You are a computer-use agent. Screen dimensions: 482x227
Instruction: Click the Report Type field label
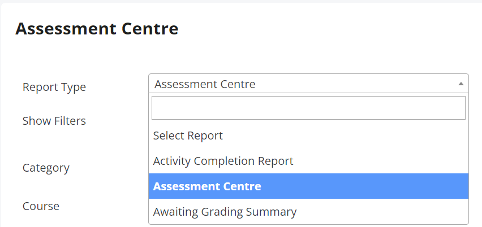pyautogui.click(x=54, y=87)
